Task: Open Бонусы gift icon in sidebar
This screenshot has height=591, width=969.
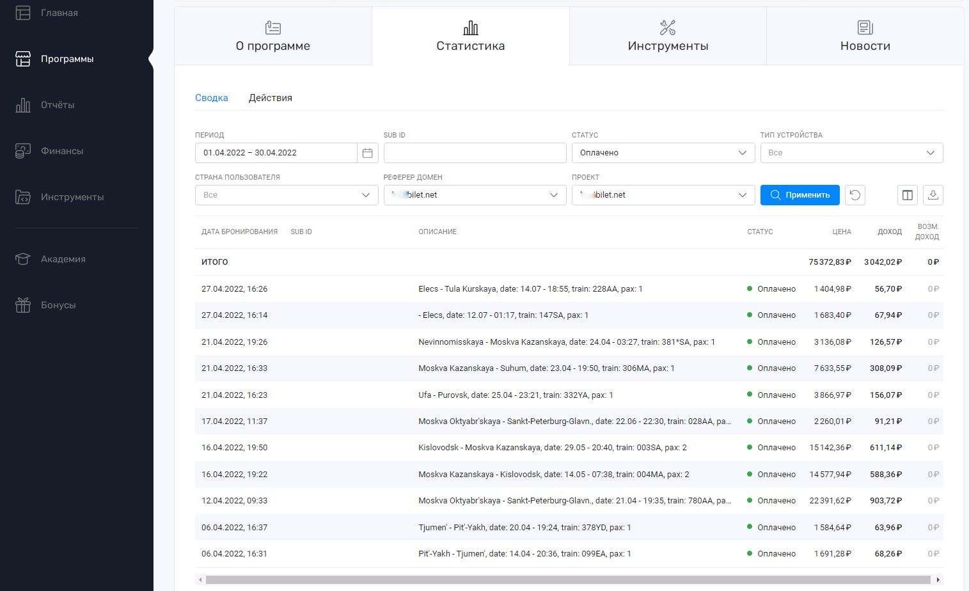Action: pyautogui.click(x=23, y=305)
